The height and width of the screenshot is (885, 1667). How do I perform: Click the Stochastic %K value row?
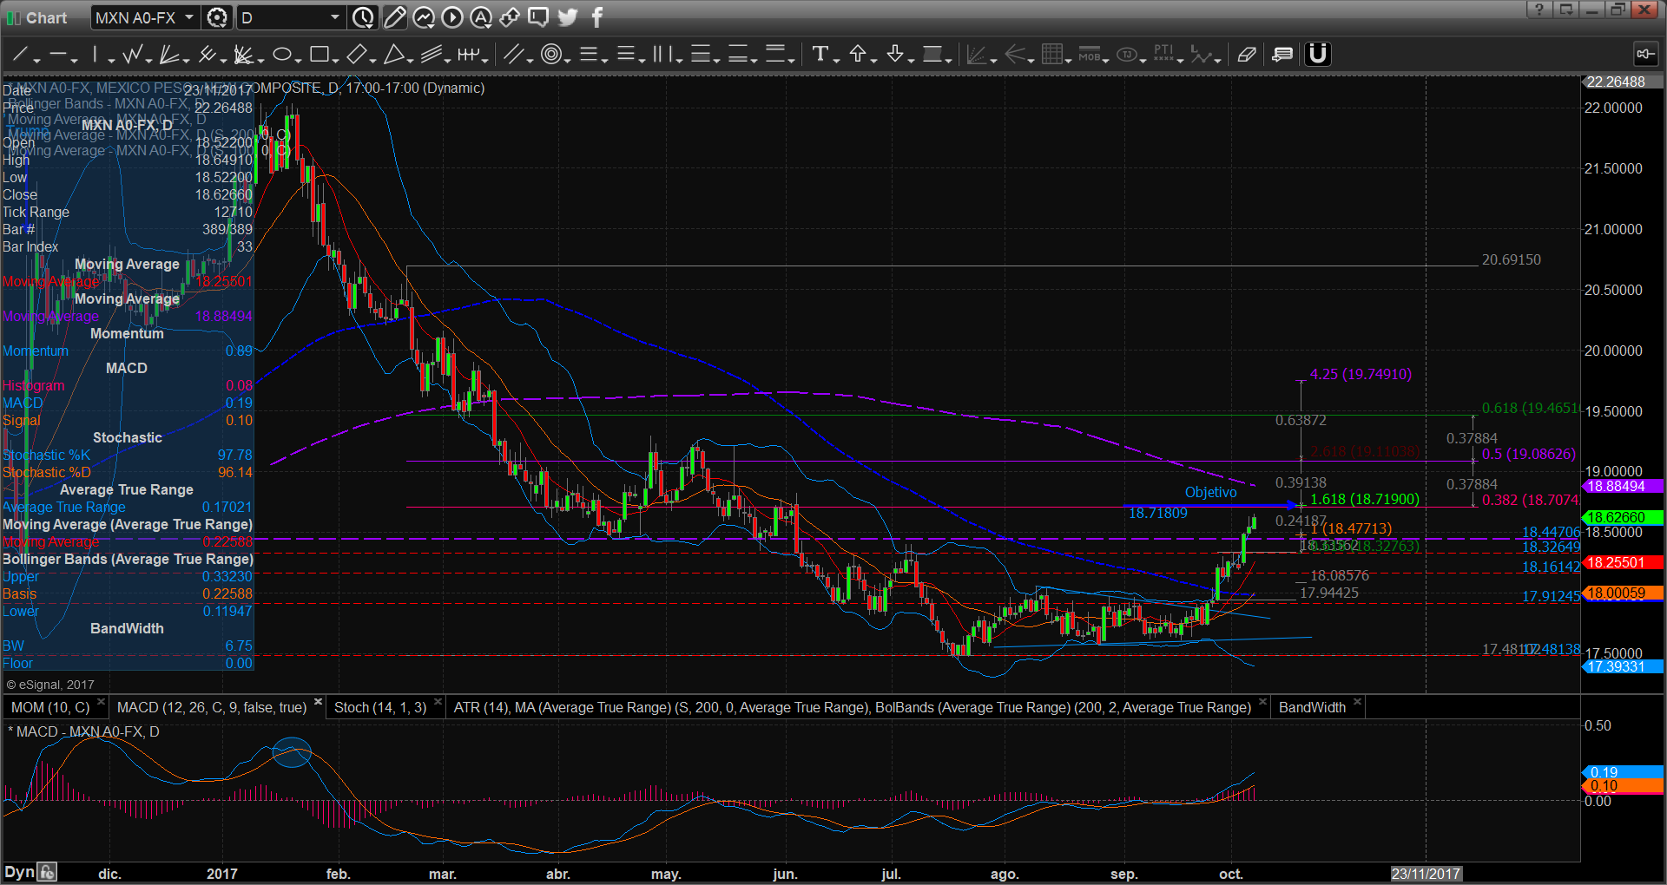pyautogui.click(x=128, y=456)
